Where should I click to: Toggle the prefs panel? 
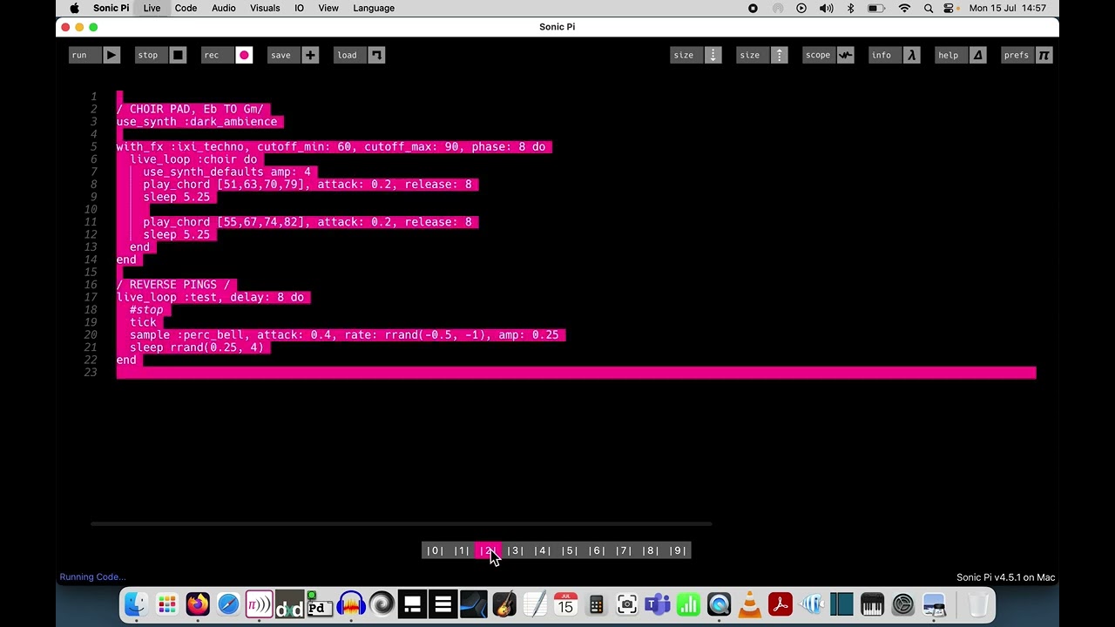tap(1027, 55)
